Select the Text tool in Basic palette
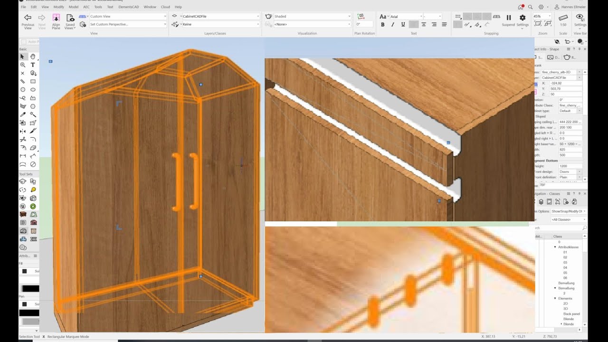The image size is (608, 342). 33,65
